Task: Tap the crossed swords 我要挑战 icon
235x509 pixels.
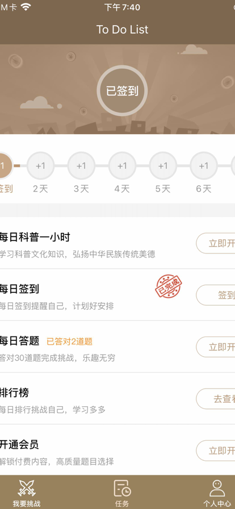Action: point(27,488)
